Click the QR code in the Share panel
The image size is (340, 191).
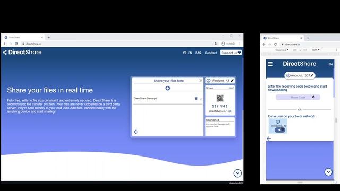(x=220, y=98)
